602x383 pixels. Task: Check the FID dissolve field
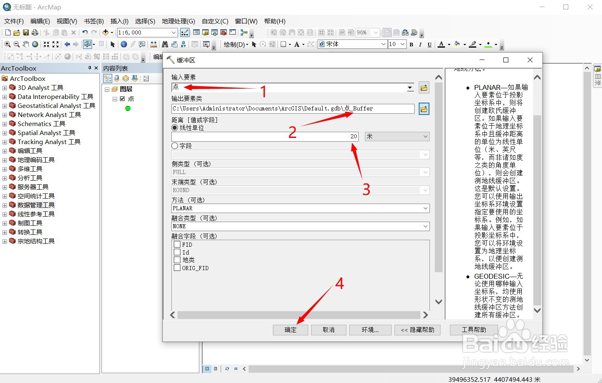(177, 244)
